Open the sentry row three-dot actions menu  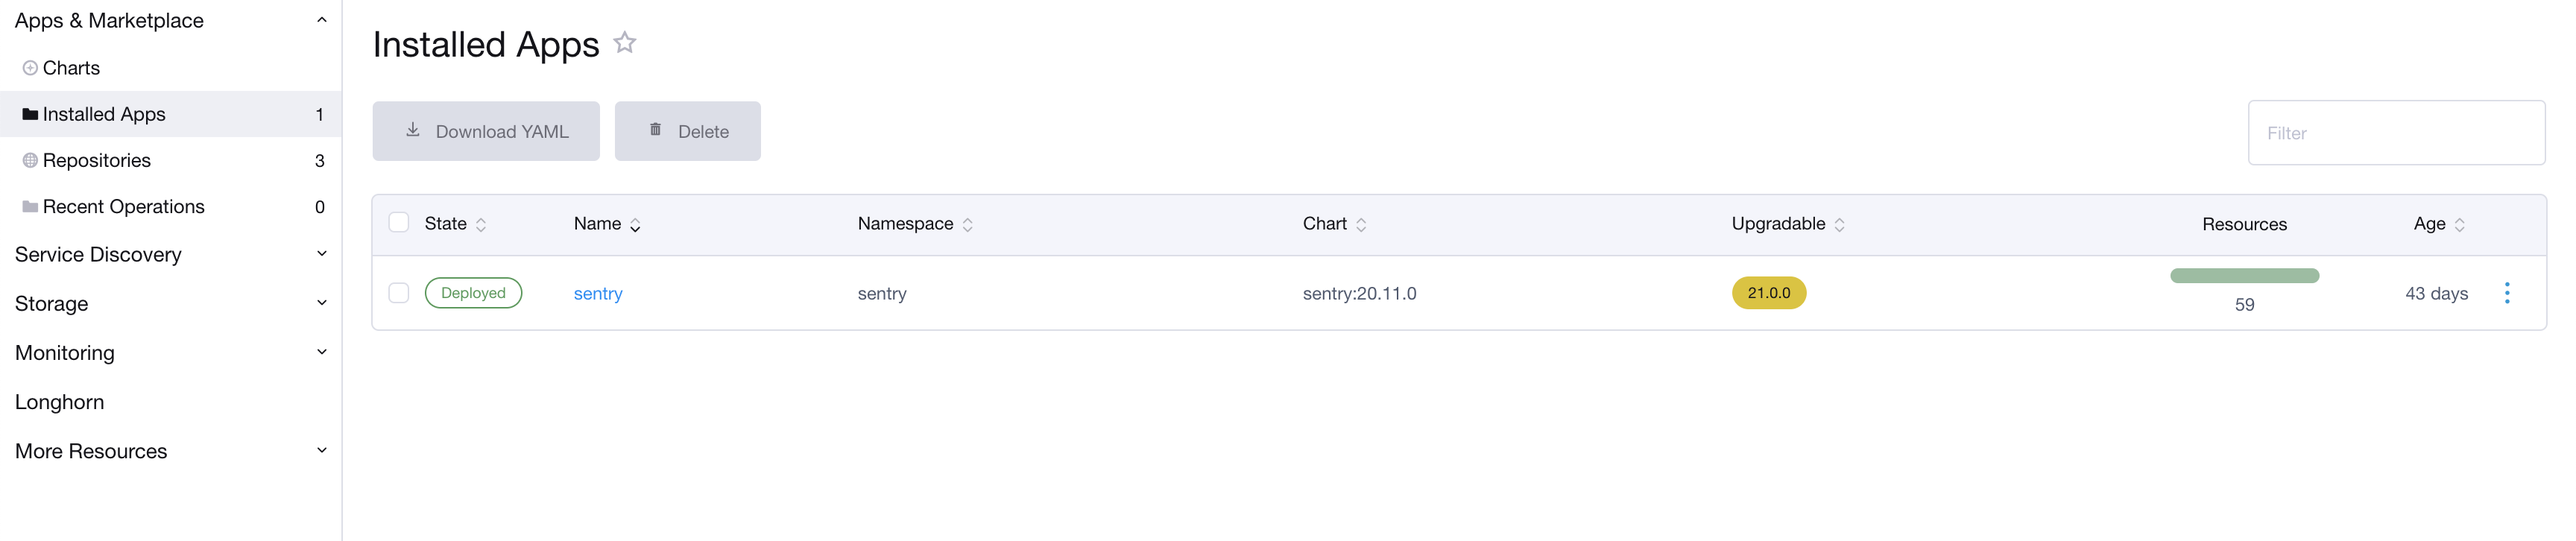click(2506, 293)
